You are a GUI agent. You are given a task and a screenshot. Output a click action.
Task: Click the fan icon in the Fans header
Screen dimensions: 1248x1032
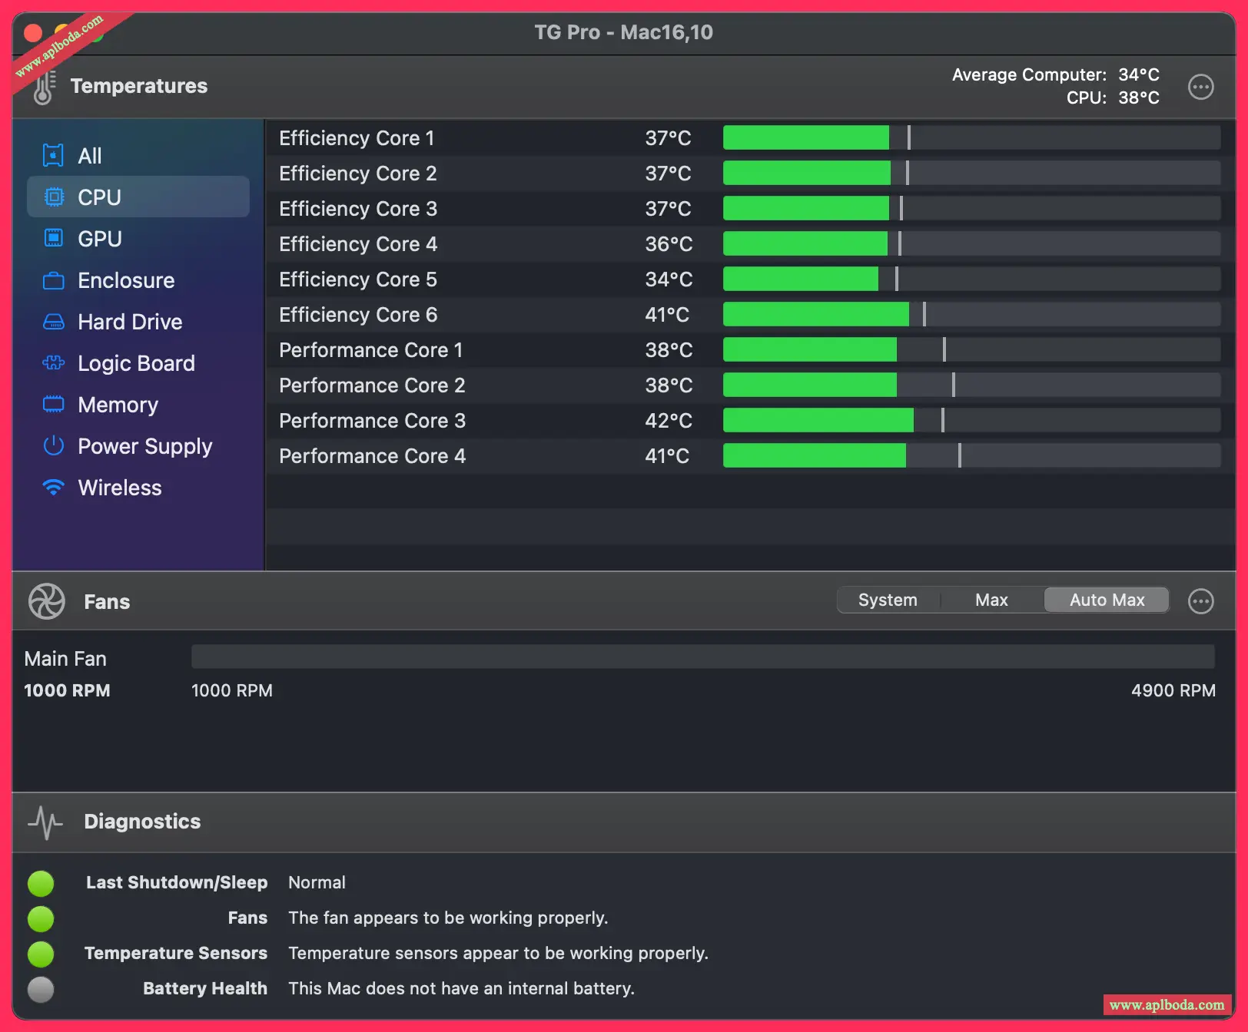click(46, 601)
